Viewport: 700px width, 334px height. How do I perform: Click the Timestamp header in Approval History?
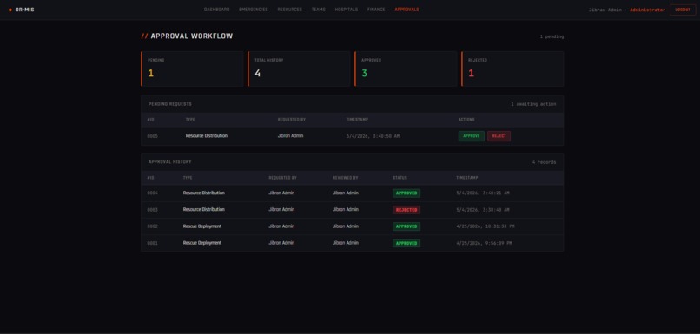(x=467, y=178)
